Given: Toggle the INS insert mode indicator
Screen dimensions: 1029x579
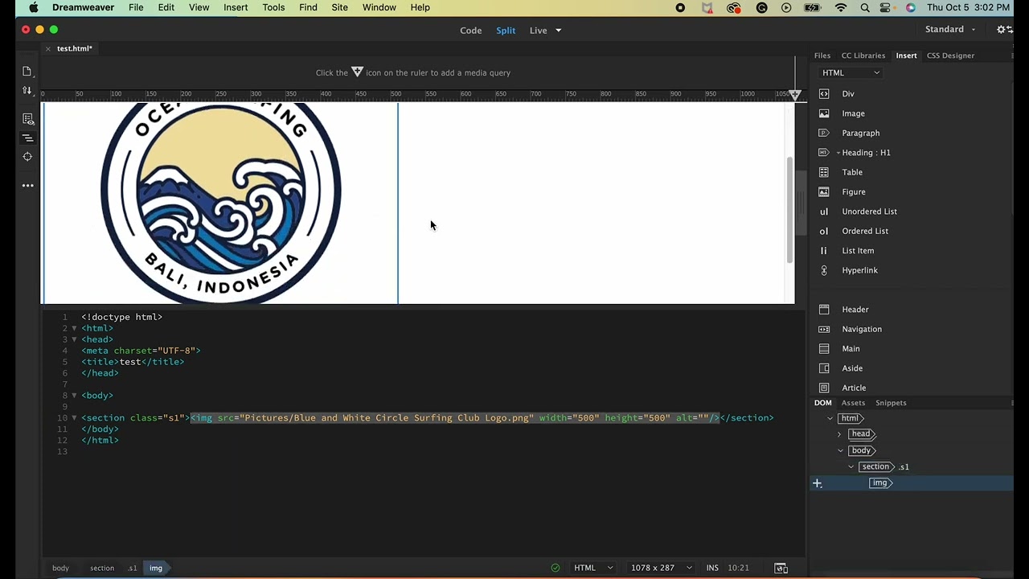Looking at the screenshot, I should click(712, 568).
